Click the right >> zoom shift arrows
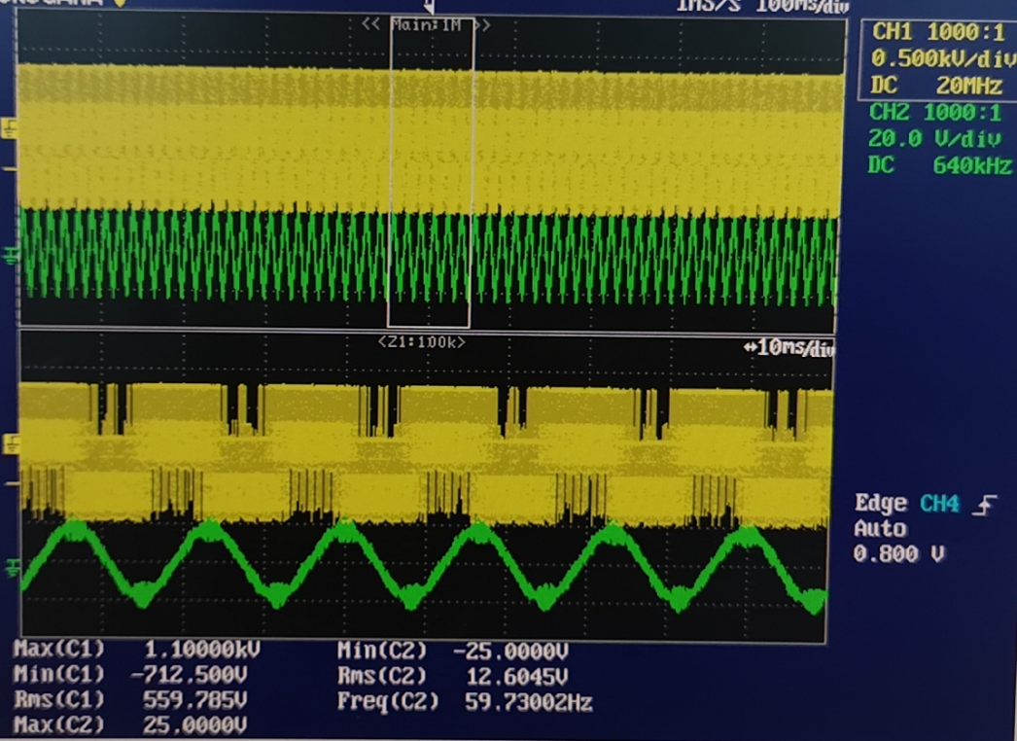Viewport: 1017px width, 741px height. pyautogui.click(x=482, y=24)
